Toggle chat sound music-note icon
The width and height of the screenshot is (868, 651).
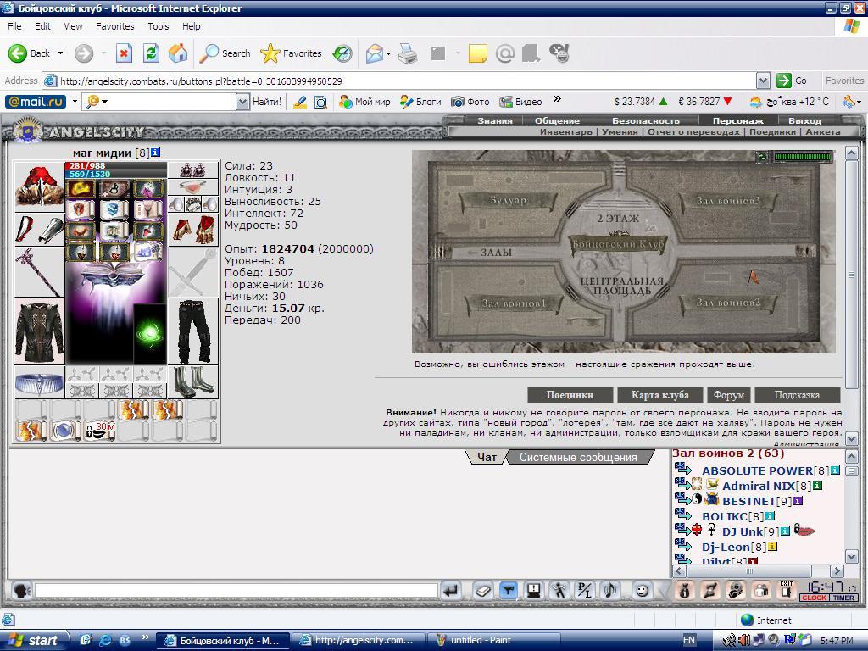click(610, 591)
